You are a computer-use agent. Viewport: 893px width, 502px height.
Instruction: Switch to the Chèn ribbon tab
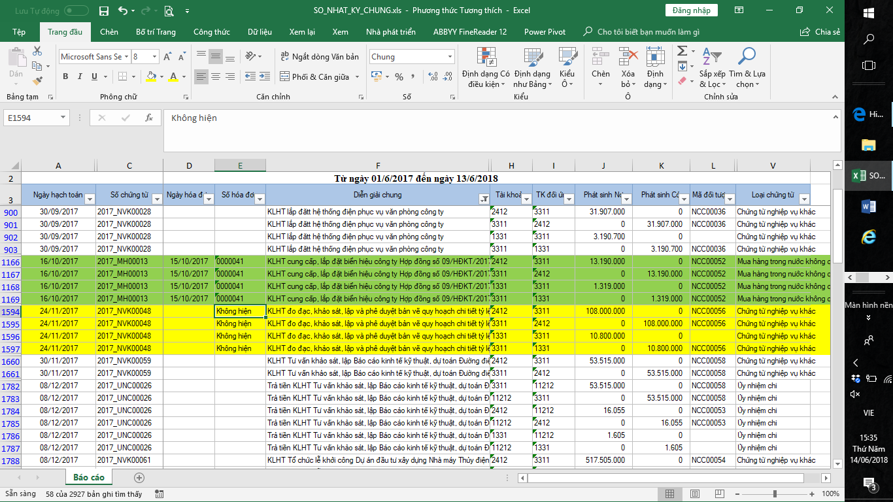pos(109,31)
